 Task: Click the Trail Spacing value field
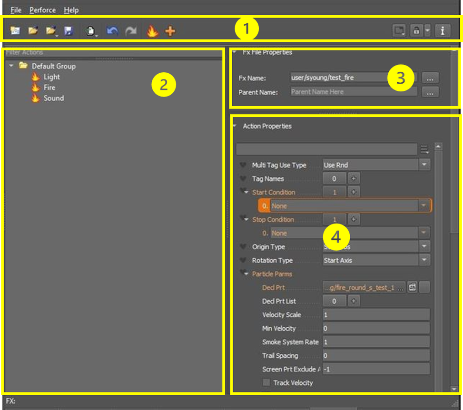click(376, 355)
